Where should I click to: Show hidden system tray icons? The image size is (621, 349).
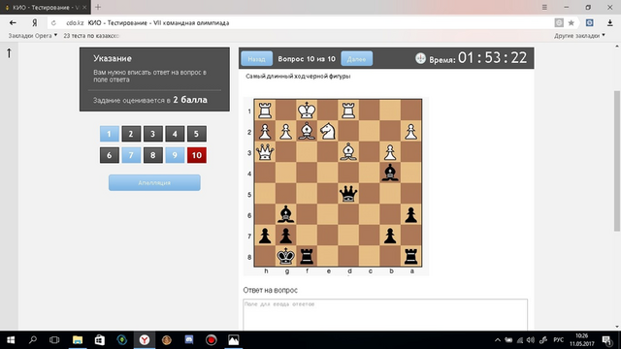498,340
